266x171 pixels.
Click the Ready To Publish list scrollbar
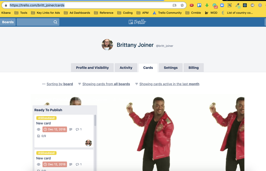(95, 120)
